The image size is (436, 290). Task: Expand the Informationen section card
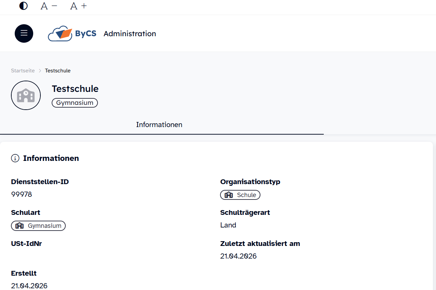(x=51, y=158)
